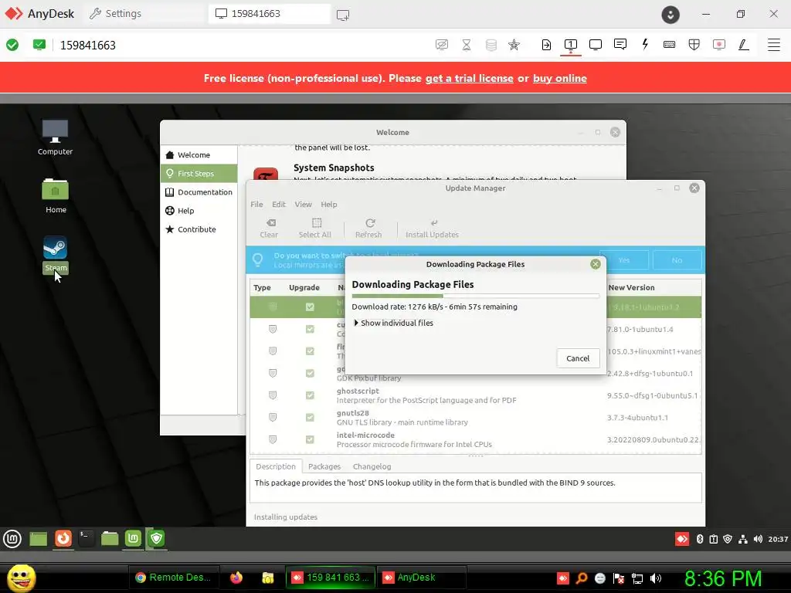Image resolution: width=791 pixels, height=593 pixels.
Task: Click Yes on the local mirror prompt
Action: [x=624, y=260]
